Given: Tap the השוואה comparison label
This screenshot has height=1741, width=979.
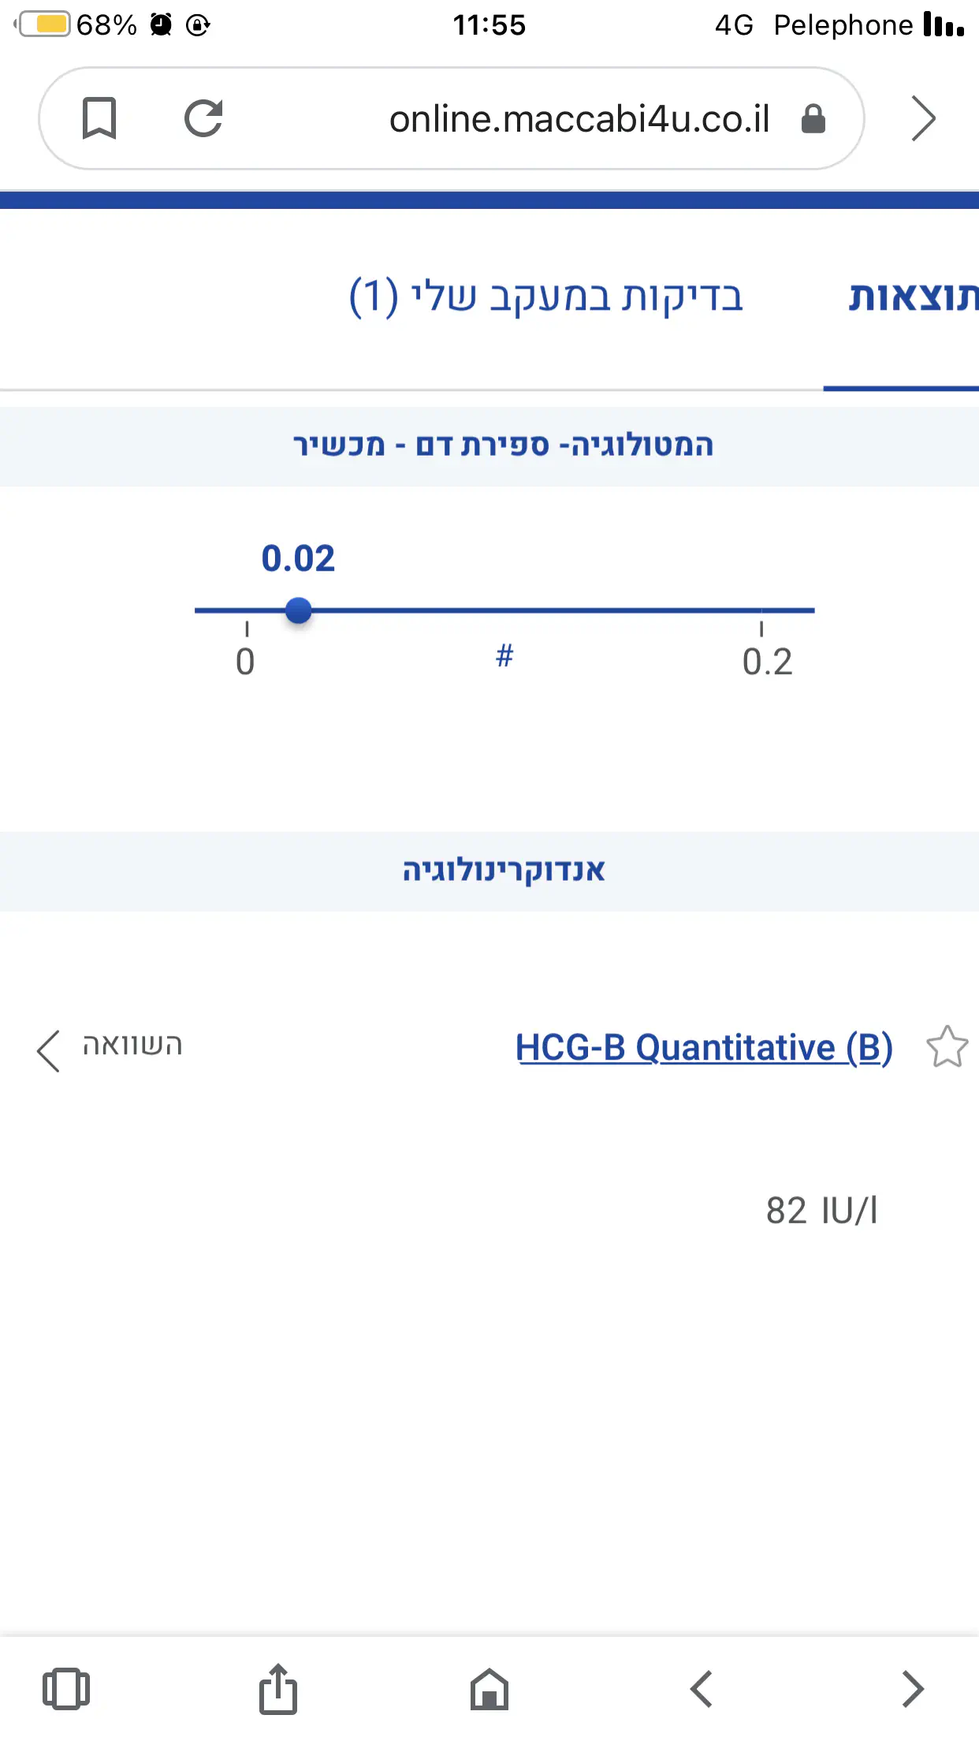Looking at the screenshot, I should 132,1046.
